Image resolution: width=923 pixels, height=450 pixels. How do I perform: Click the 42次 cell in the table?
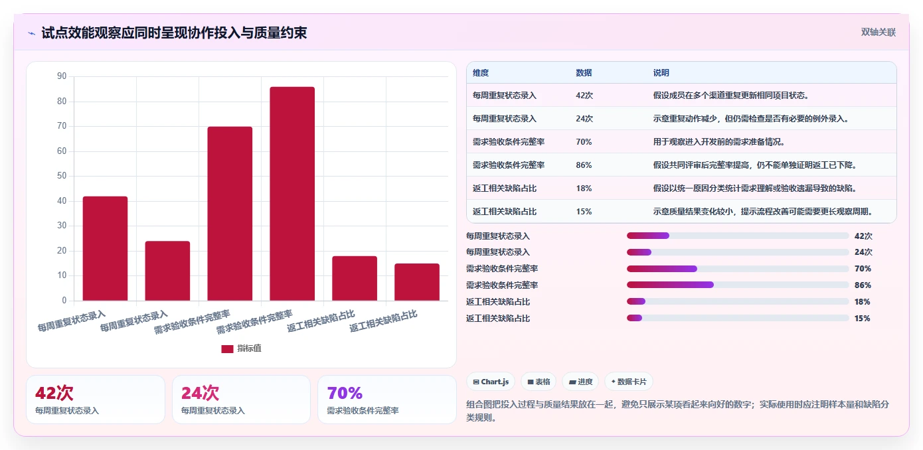click(584, 96)
